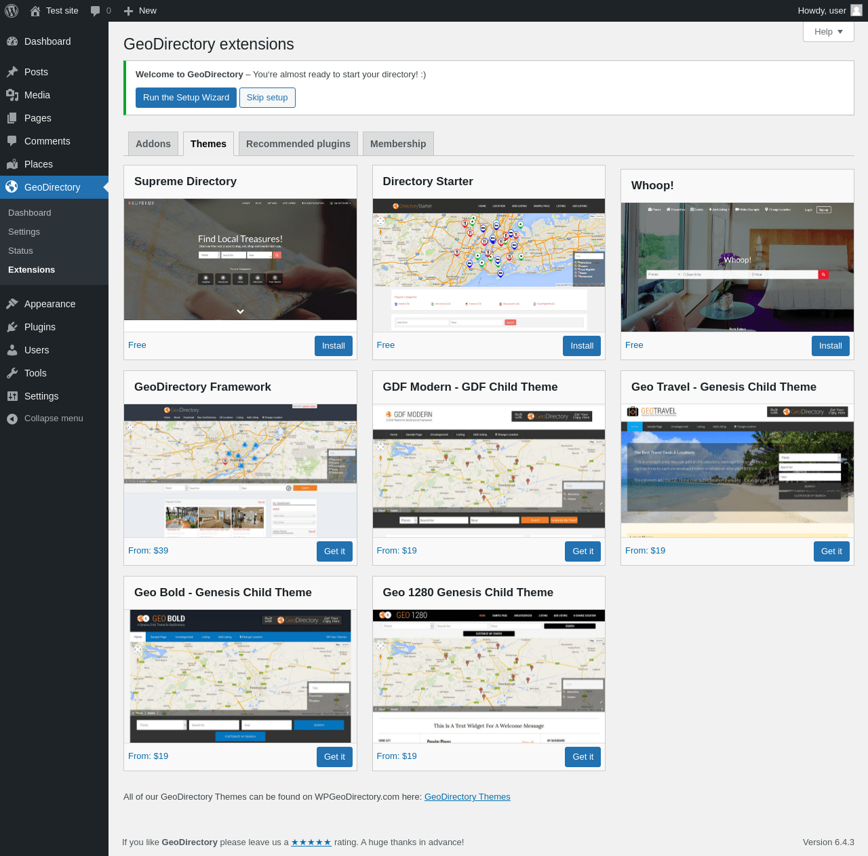Install the Directory Starter theme
Screen dimensions: 868x856
point(582,346)
